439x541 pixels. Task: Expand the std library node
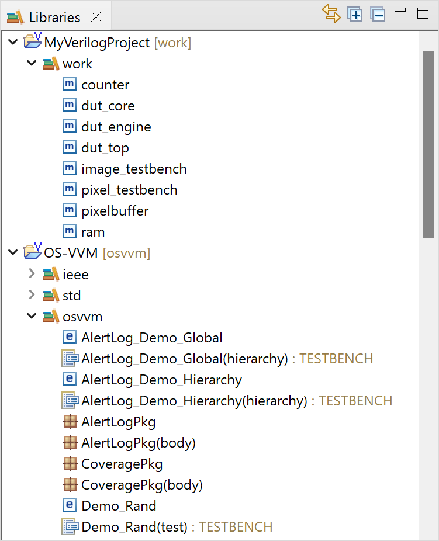[32, 294]
